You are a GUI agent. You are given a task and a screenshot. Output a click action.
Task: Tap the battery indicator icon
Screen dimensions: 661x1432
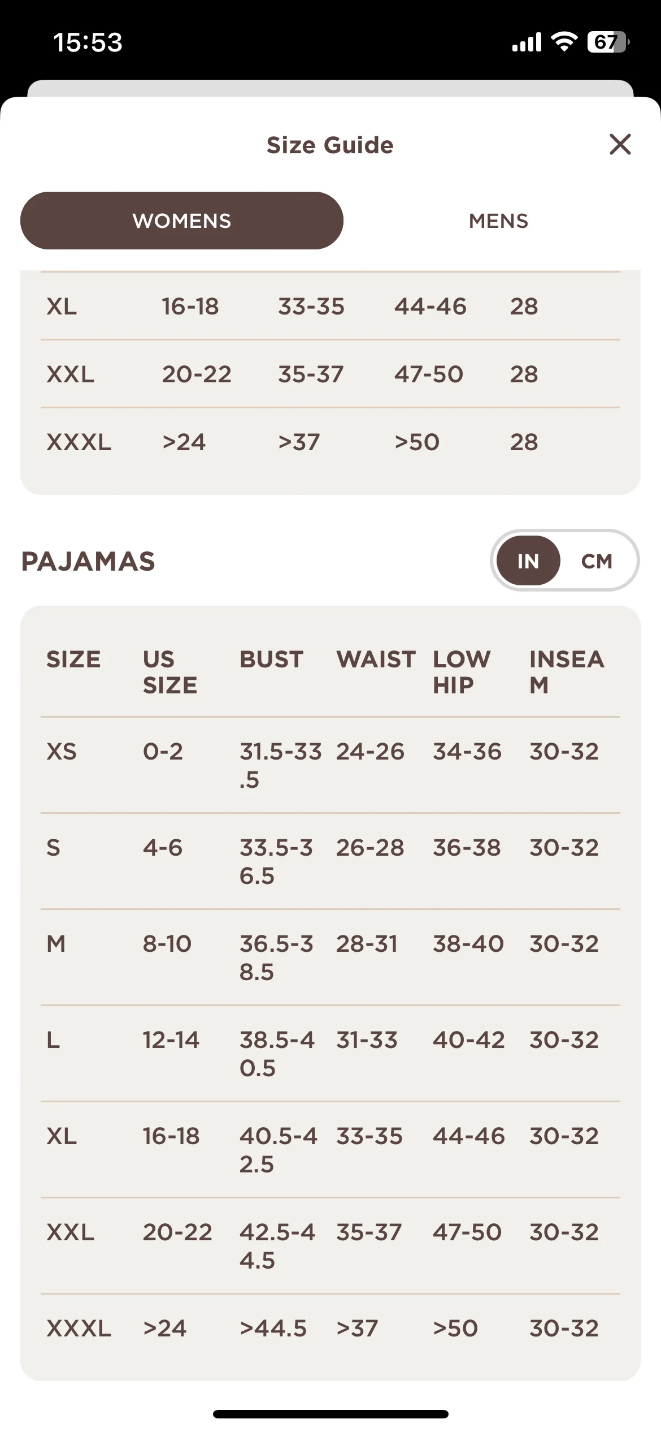click(x=608, y=42)
